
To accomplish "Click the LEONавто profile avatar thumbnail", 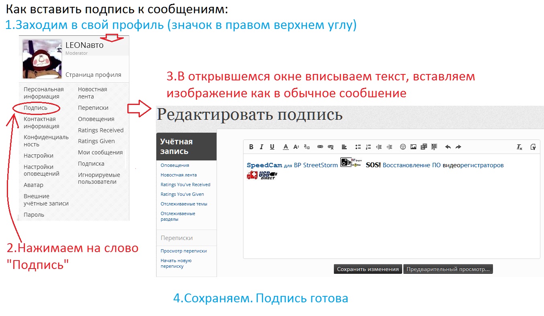I will pos(42,59).
